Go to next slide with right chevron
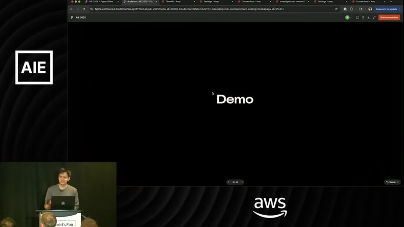404x227 pixels. point(242,182)
